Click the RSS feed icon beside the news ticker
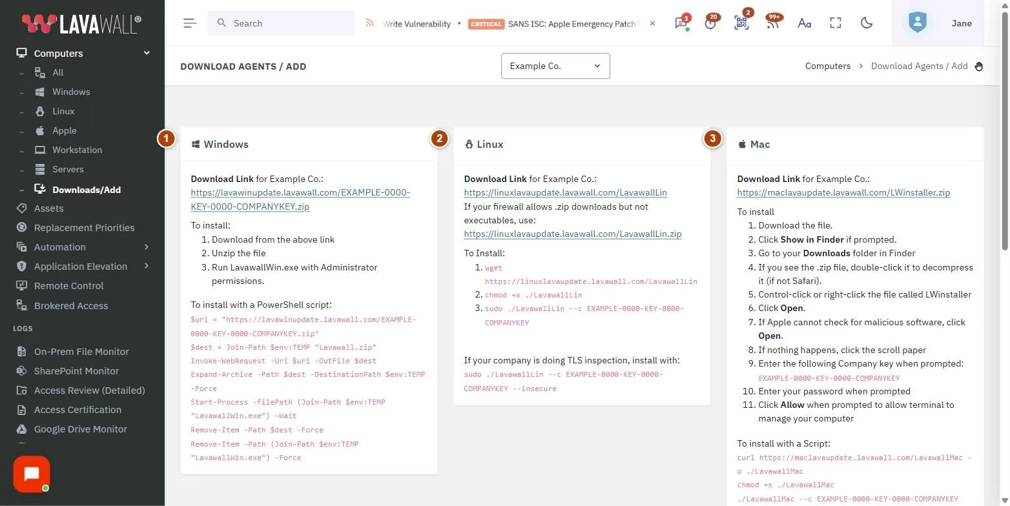The width and height of the screenshot is (1010, 506). 369,23
